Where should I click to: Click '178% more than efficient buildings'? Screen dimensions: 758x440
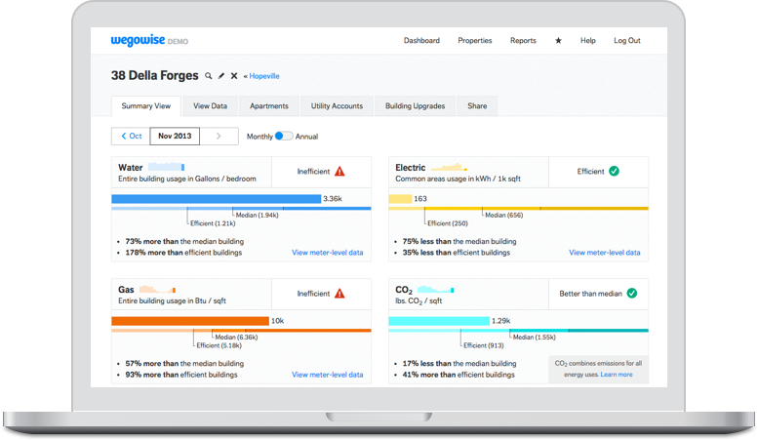(x=183, y=253)
